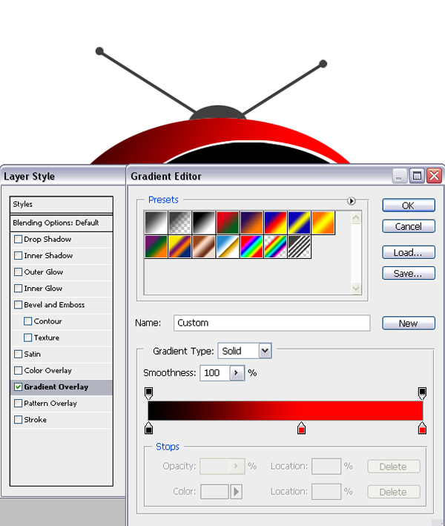Select the foreground-to-transparent gradient preset
Viewport: 445px width, 526px height.
click(x=179, y=223)
